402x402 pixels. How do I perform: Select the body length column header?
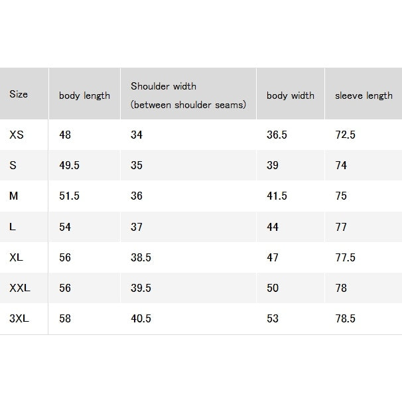(x=84, y=96)
